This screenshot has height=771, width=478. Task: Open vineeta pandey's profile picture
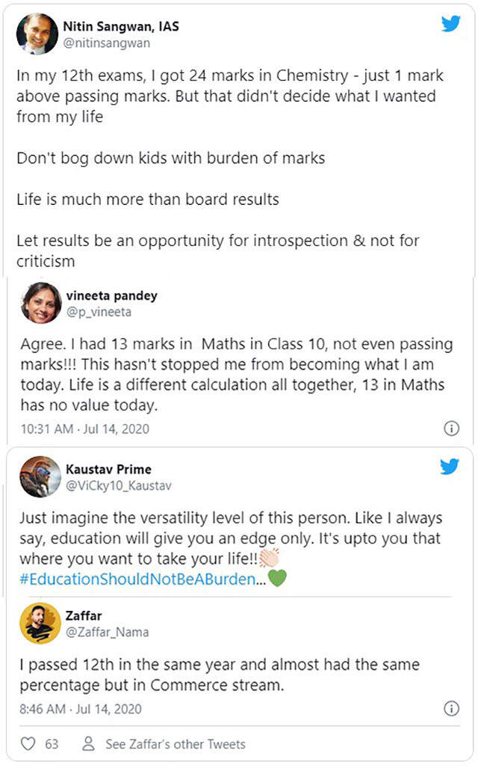pyautogui.click(x=42, y=303)
